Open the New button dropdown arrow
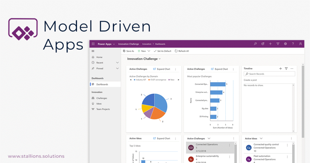This screenshot has height=163, width=310. tap(149, 51)
